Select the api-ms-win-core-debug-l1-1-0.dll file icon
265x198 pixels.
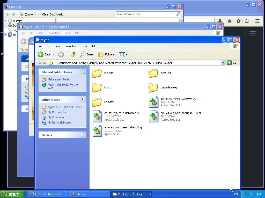click(154, 116)
